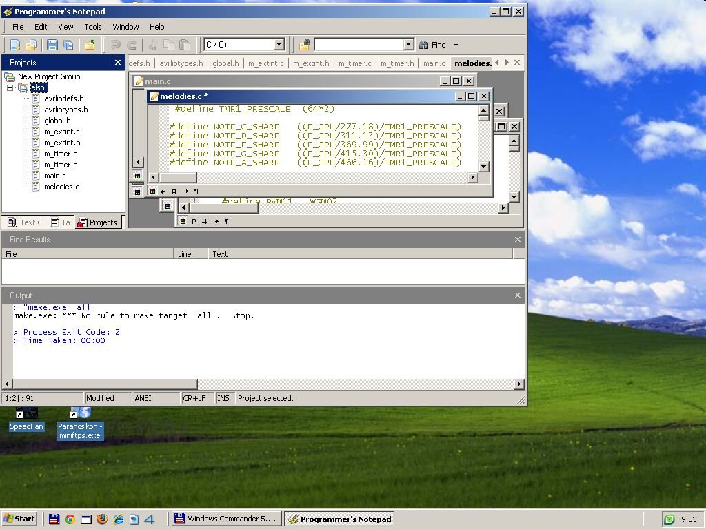
Task: Toggle line numbers in the rear window mini toolbar
Action: pyautogui.click(x=204, y=221)
